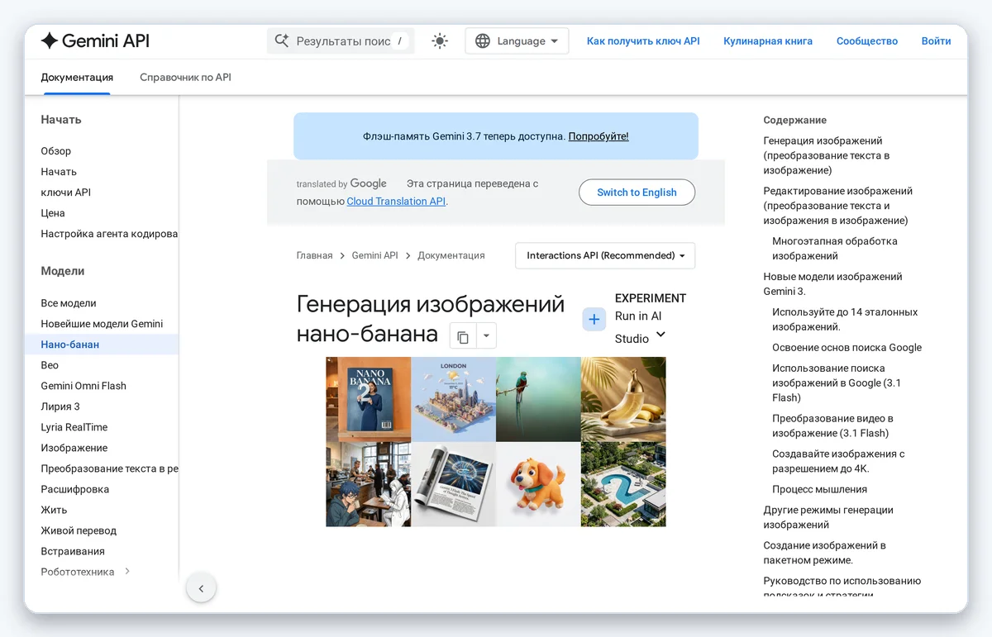Click the aerial pool villa image

(x=623, y=484)
